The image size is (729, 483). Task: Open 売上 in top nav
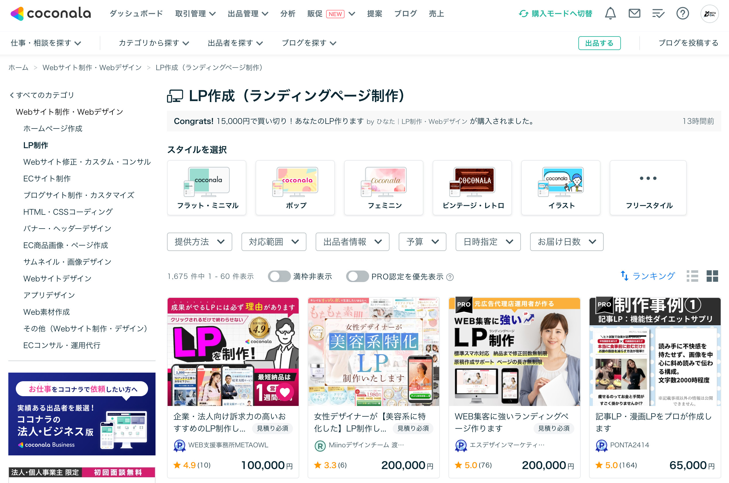(436, 14)
